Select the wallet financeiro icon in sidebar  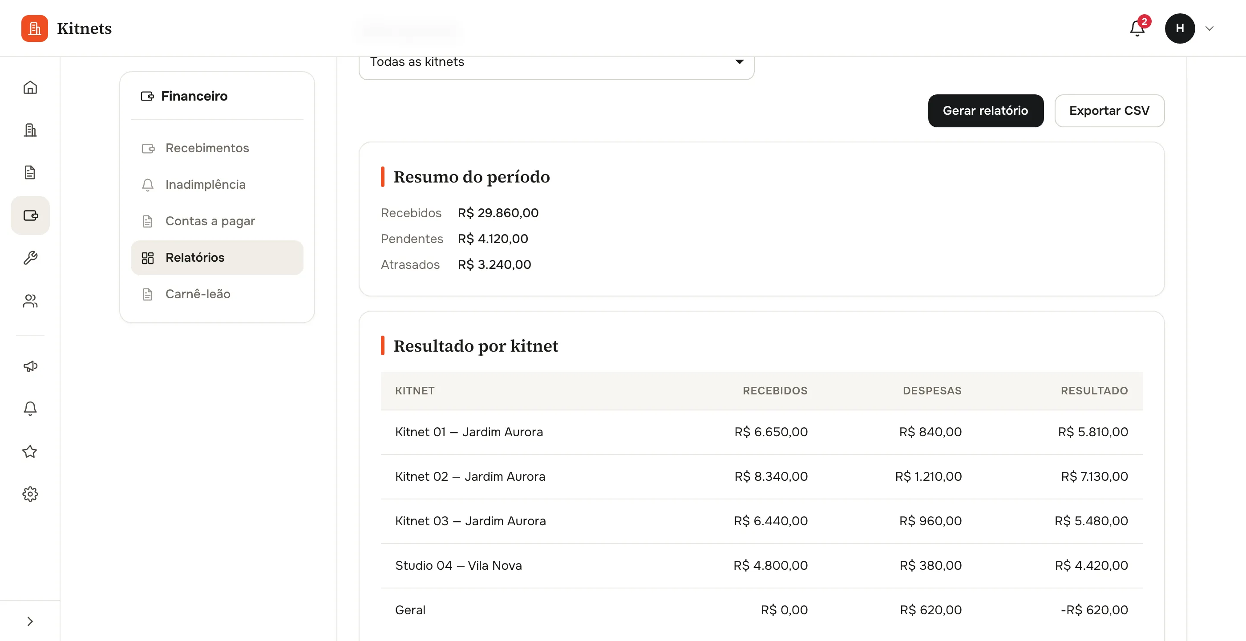[30, 215]
